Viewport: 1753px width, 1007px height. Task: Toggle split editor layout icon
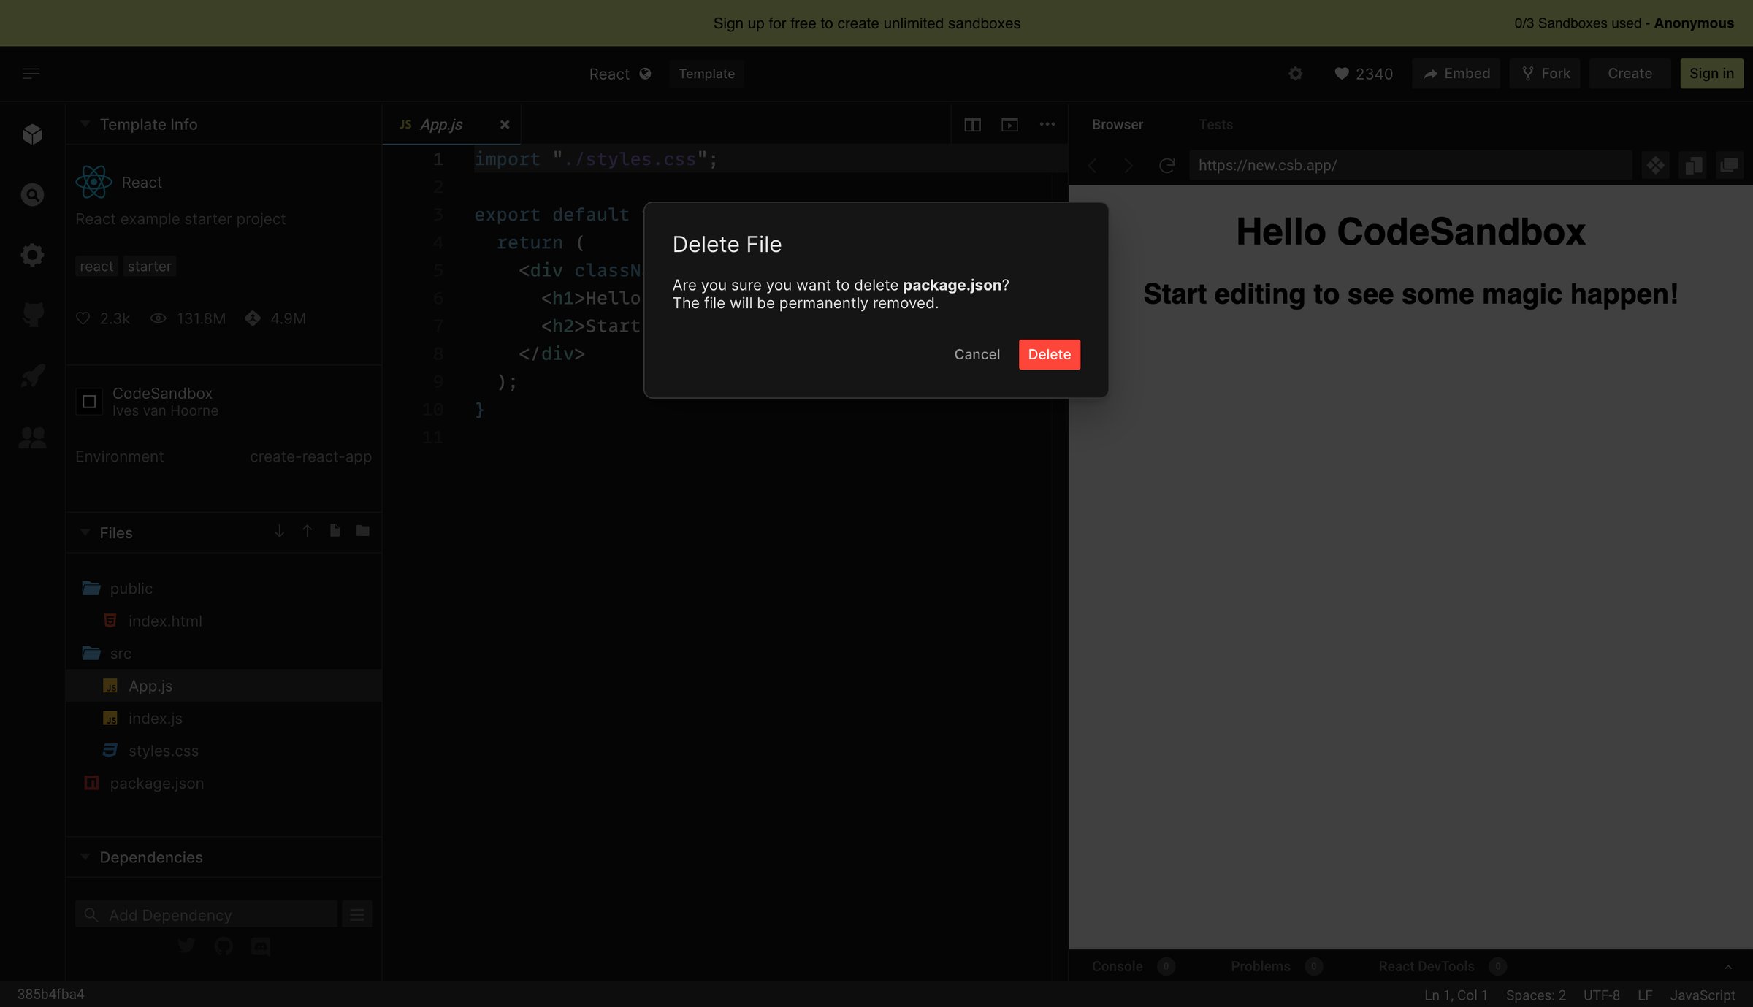[972, 125]
